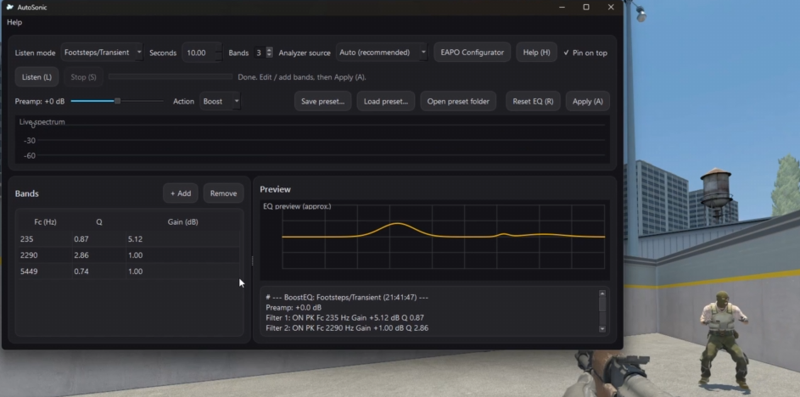This screenshot has height=397, width=800.
Task: Toggle the Pin on top checkbox
Action: coord(585,53)
